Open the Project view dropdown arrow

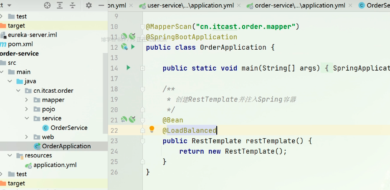pos(10,5)
